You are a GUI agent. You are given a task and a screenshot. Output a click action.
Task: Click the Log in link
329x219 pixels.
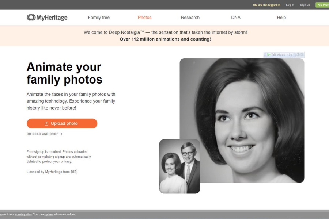pos(290,5)
